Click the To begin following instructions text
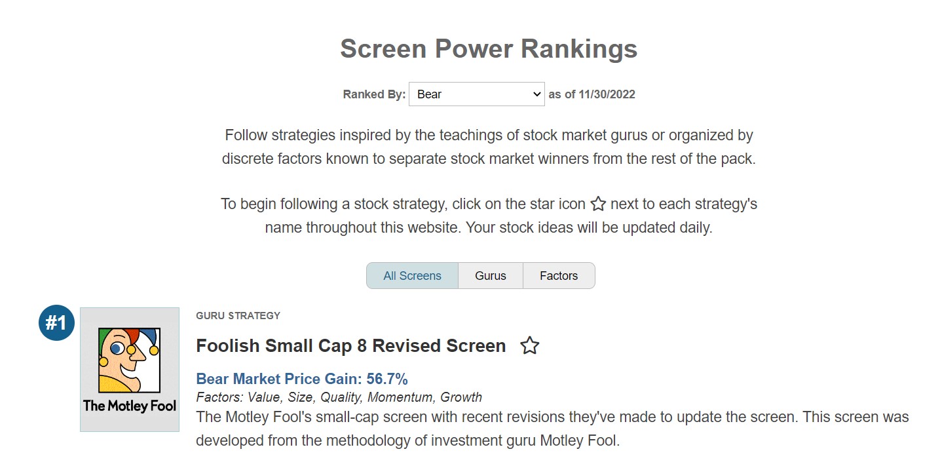The image size is (940, 464). [x=489, y=216]
